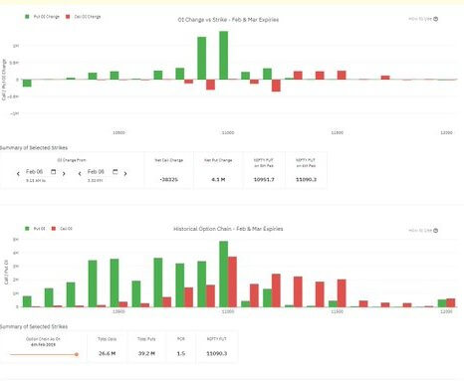Click the negative green bar at chart's far left
This screenshot has width=464, height=381.
27,83
